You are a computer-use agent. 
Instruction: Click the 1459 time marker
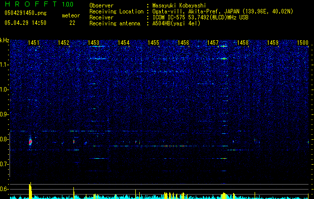click(x=273, y=43)
